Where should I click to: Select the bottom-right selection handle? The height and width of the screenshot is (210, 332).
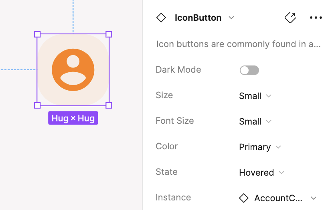(x=109, y=105)
